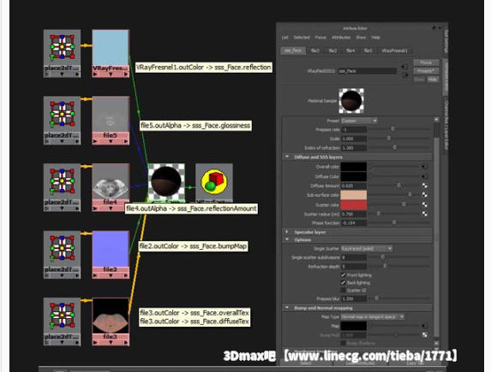Screen dimensions: 491x372
Task: Click checker map icon for Scatter radius
Action: [424, 214]
